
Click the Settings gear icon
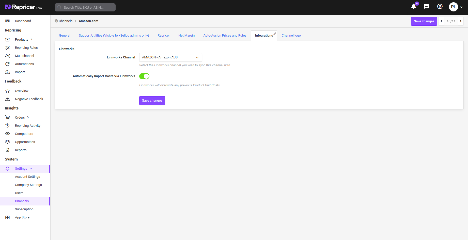pyautogui.click(x=8, y=169)
